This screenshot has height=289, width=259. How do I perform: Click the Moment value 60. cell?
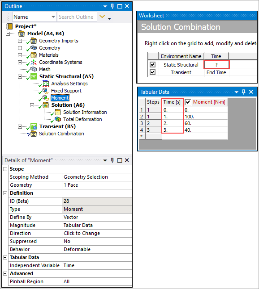click(206, 123)
